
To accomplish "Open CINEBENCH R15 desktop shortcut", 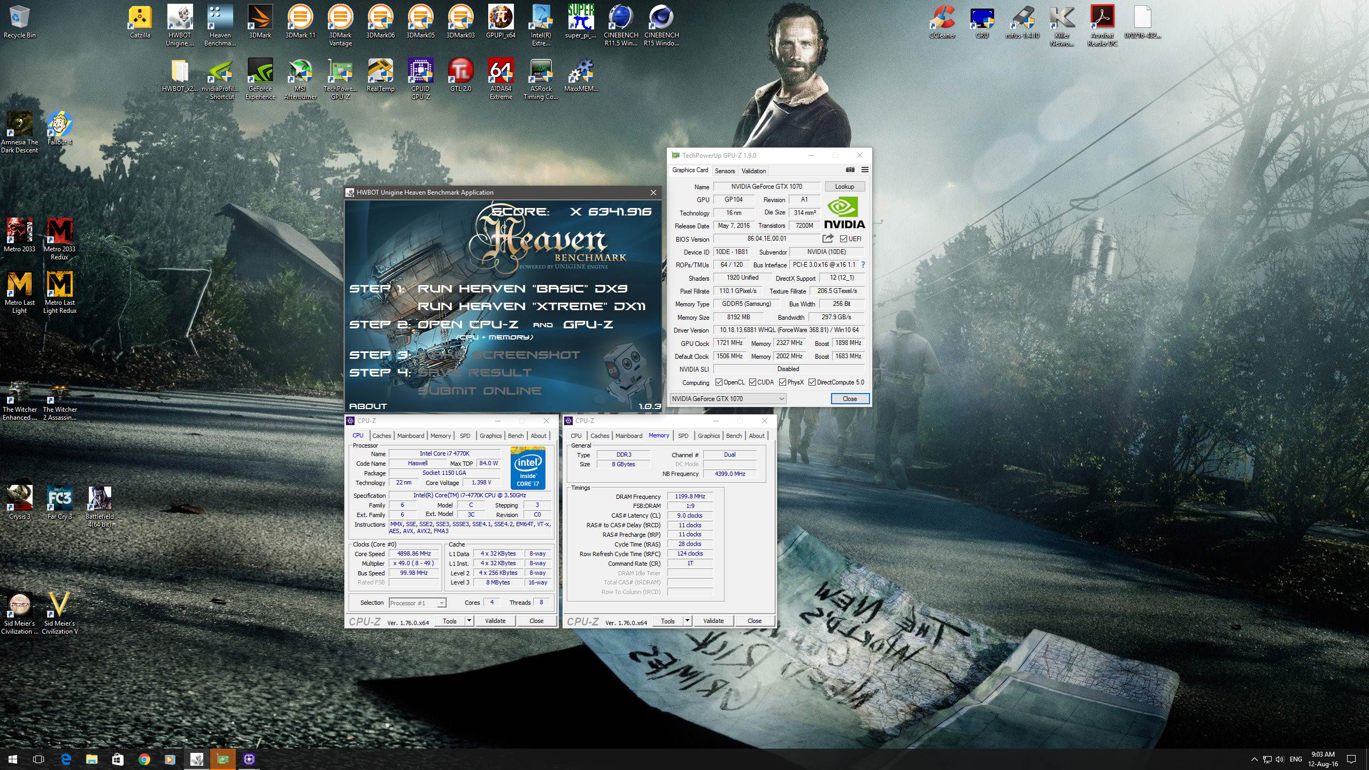I will tap(661, 26).
